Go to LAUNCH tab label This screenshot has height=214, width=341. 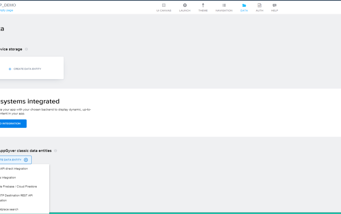pos(185,10)
